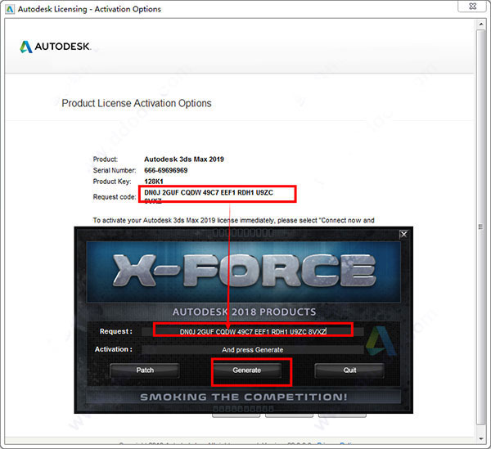Click the scrollbar up arrow in Autodesk window
491x449 pixels.
click(x=481, y=24)
